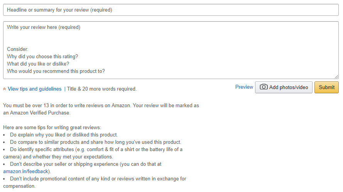The width and height of the screenshot is (343, 192).
Task: Follow the amazon.in/feedback link
Action: pos(26,171)
